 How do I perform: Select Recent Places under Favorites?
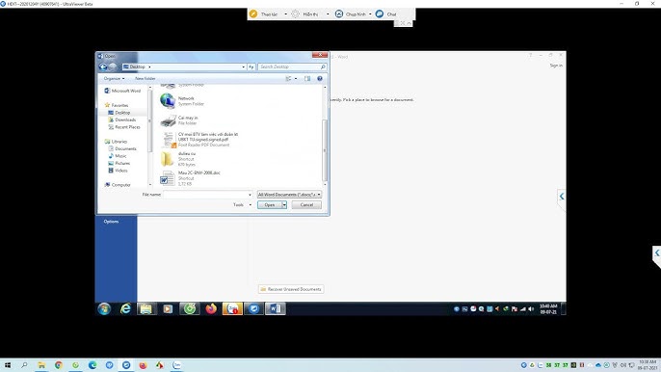click(124, 127)
